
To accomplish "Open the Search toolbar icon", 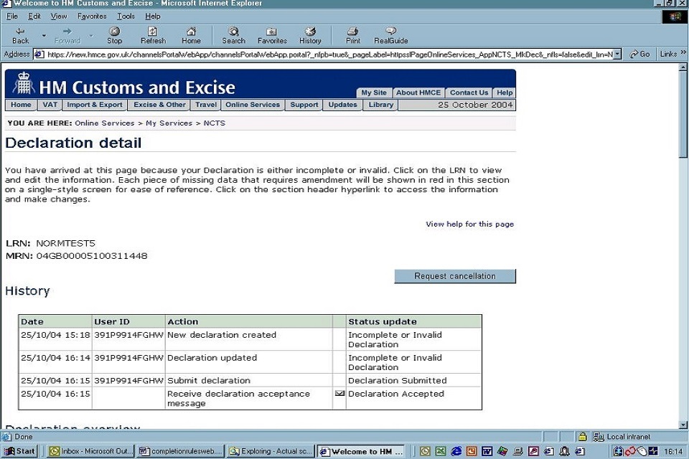I will click(x=233, y=32).
